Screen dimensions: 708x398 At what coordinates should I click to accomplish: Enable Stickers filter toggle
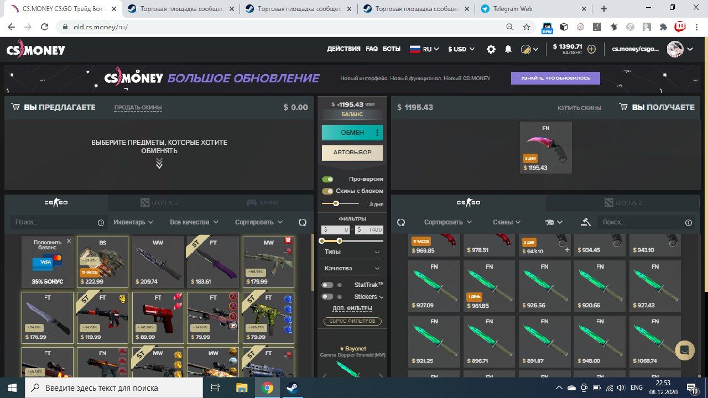pyautogui.click(x=328, y=297)
